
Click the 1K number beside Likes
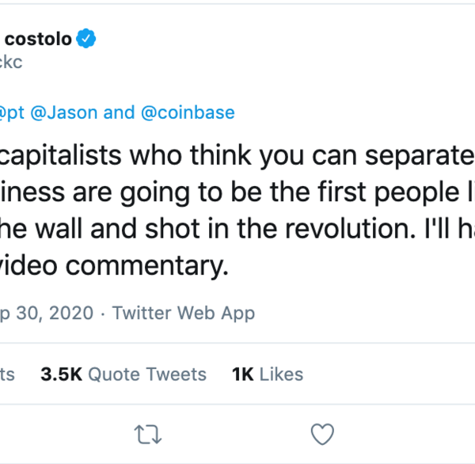(x=242, y=374)
